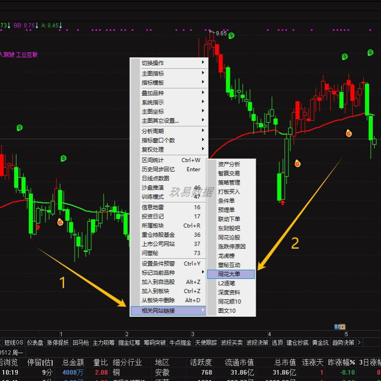Open the highlighted 相关网站链接 entry
This screenshot has height=381, width=381.
(169, 311)
